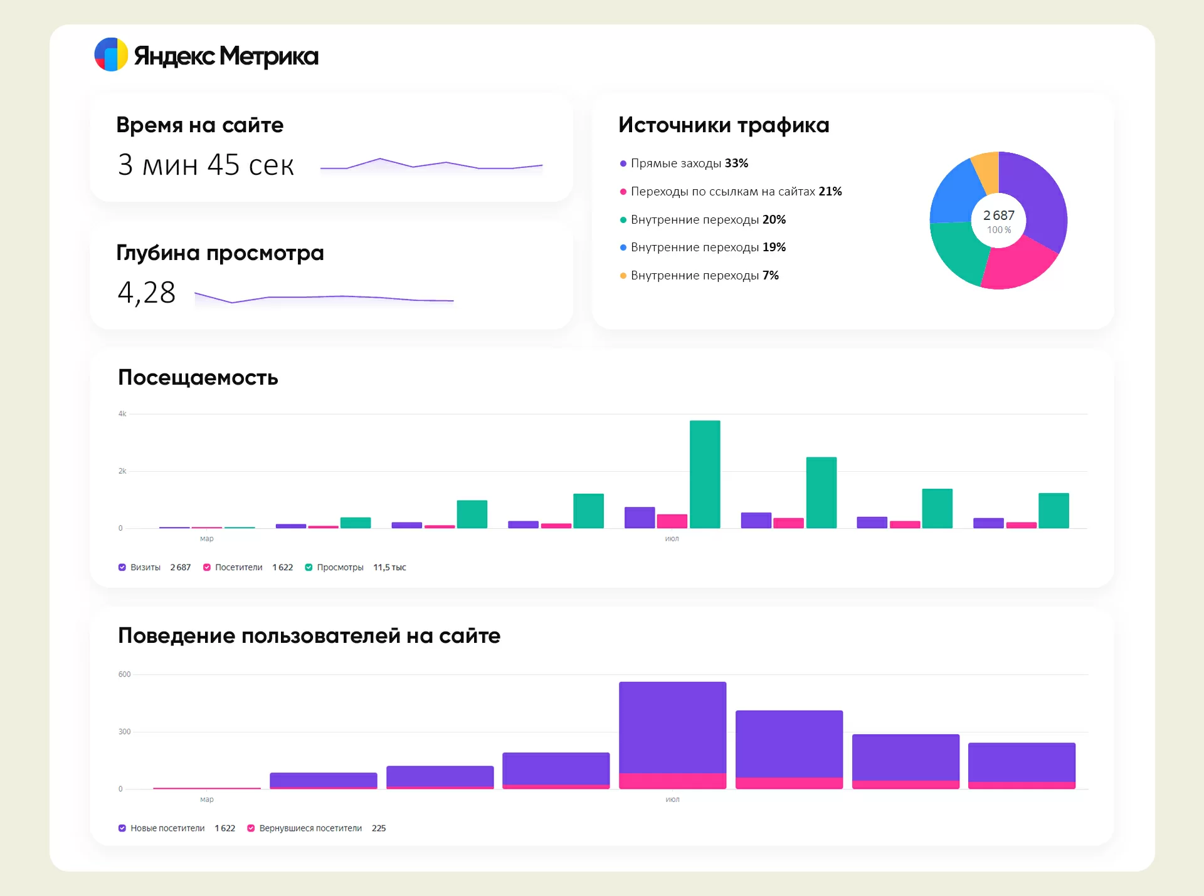Click donut center total 2 687

click(x=998, y=216)
